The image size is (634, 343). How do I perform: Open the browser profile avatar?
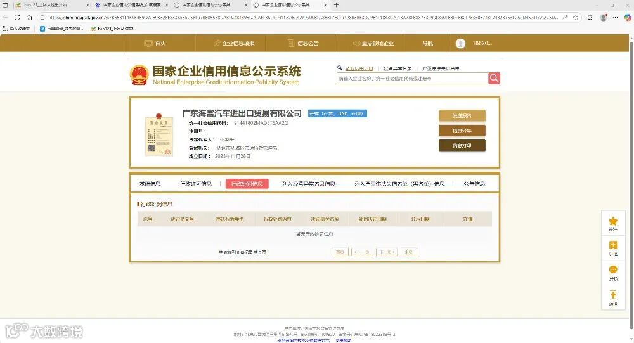604,17
